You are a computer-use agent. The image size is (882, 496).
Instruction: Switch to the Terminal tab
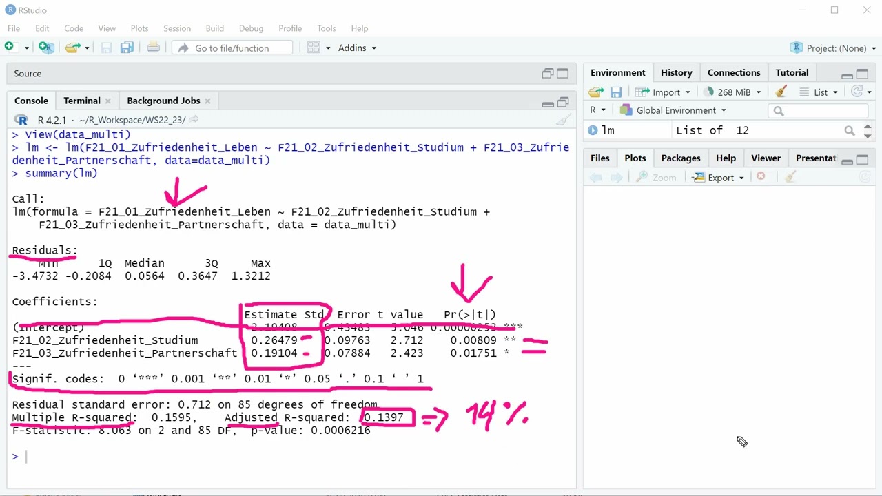pyautogui.click(x=82, y=101)
